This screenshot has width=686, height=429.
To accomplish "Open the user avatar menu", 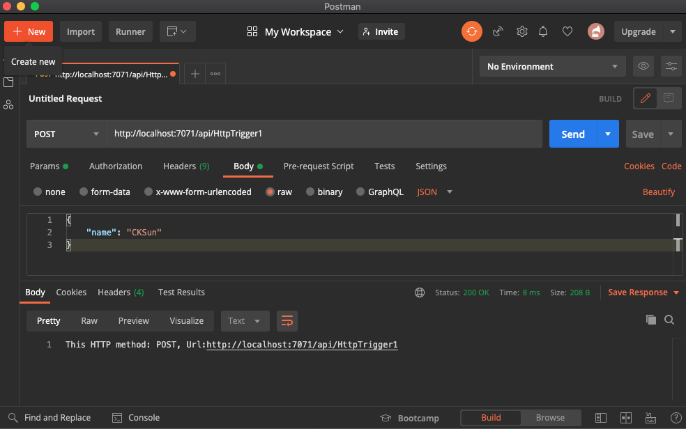I will pos(595,31).
